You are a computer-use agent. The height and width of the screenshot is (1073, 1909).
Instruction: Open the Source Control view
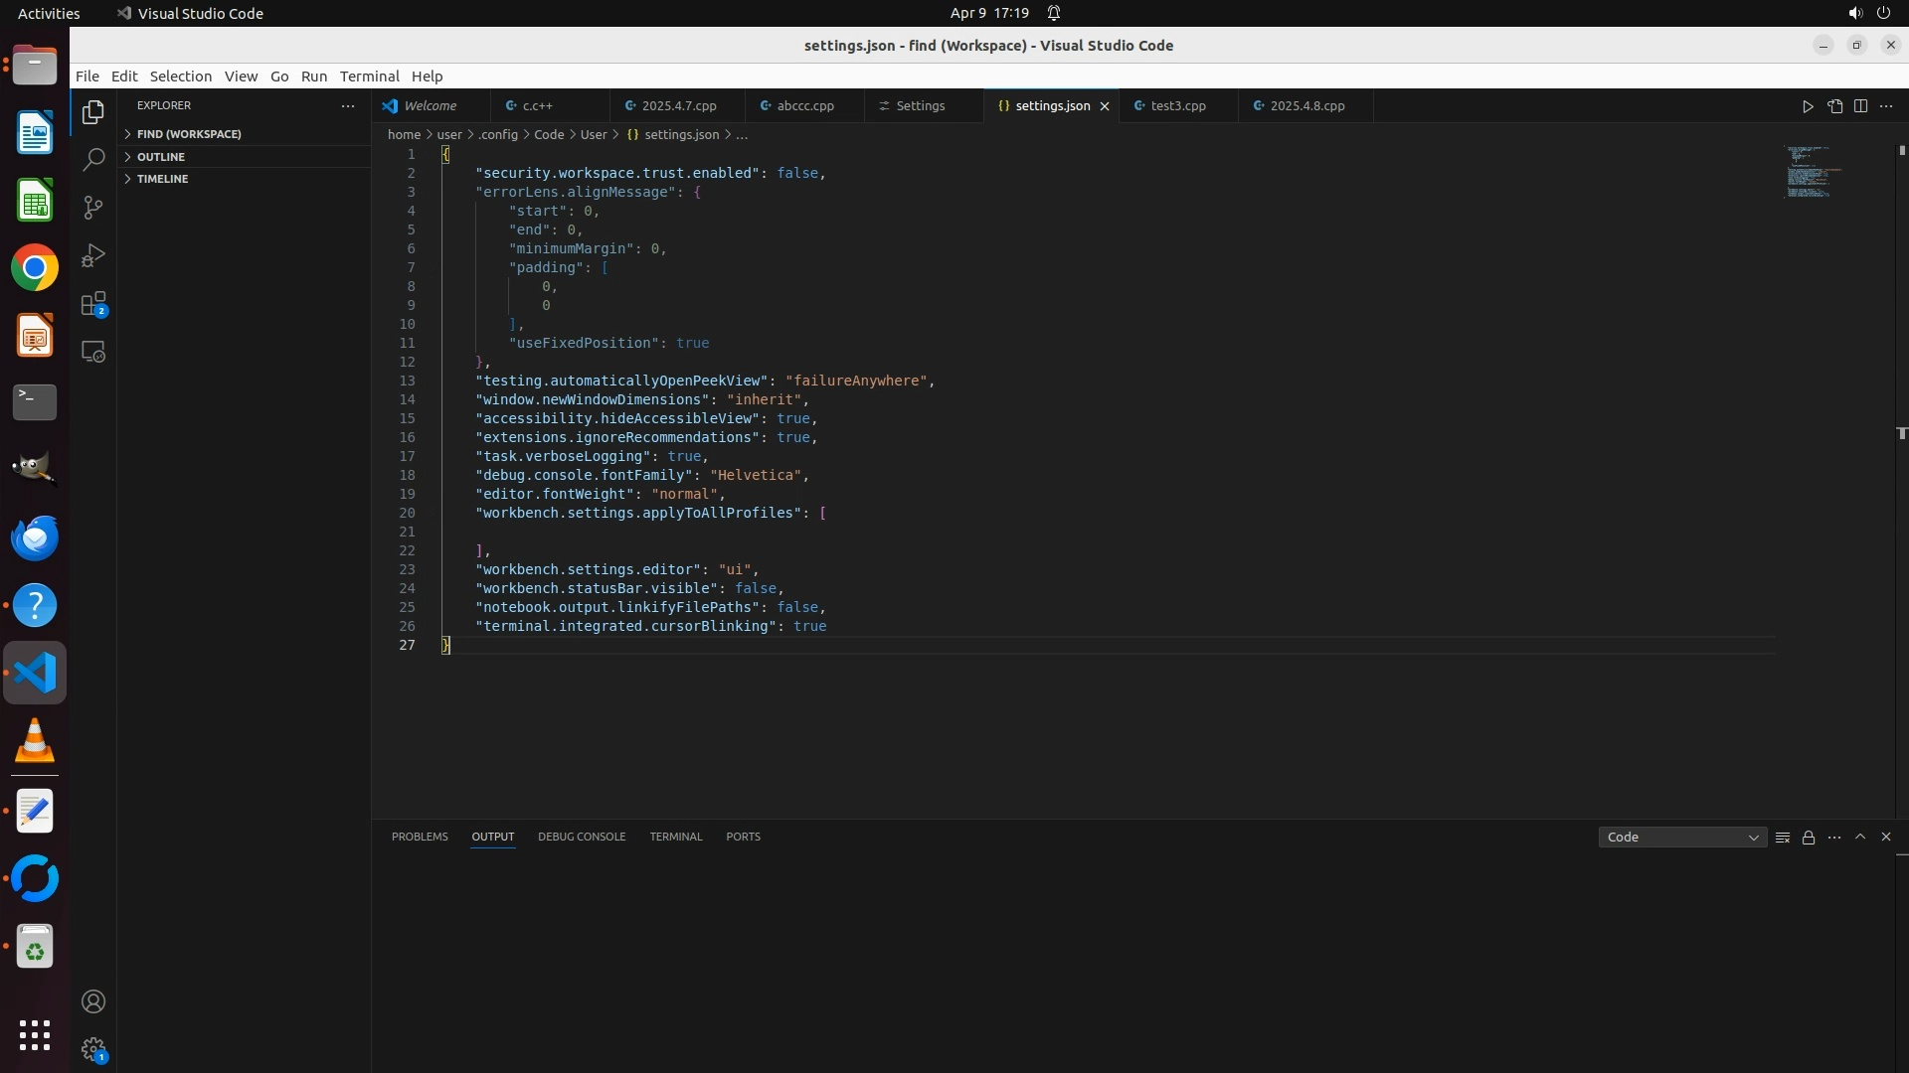pyautogui.click(x=92, y=208)
